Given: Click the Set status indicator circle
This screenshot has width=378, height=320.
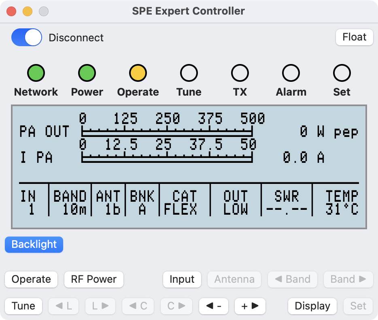Looking at the screenshot, I should [x=342, y=73].
